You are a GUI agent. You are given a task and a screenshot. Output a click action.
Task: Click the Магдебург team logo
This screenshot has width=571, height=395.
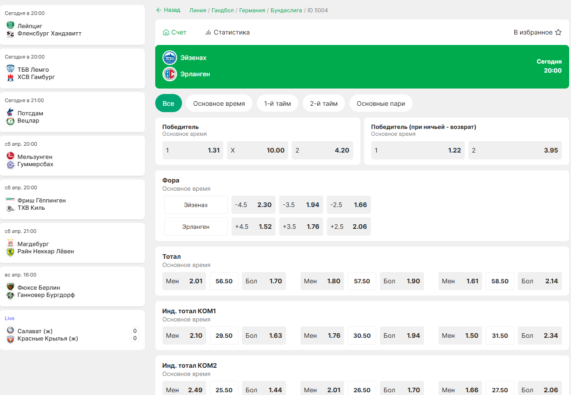click(x=10, y=244)
